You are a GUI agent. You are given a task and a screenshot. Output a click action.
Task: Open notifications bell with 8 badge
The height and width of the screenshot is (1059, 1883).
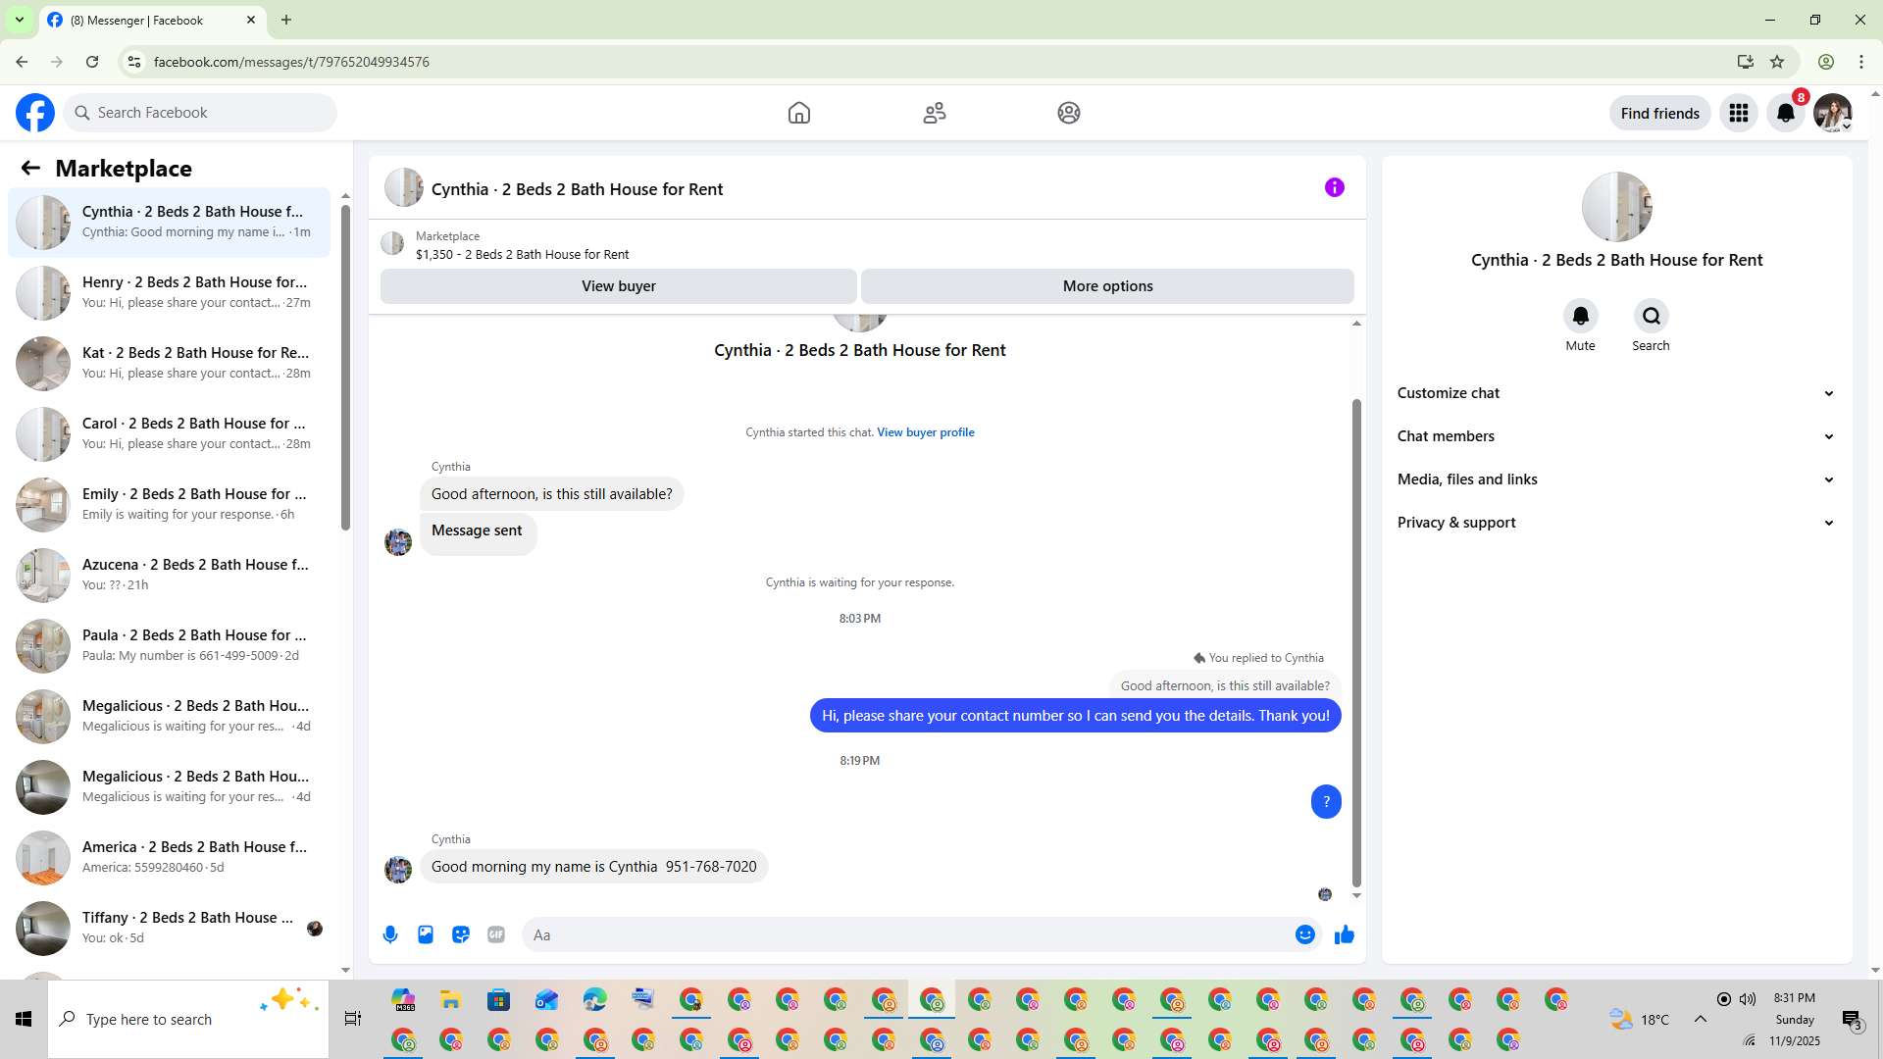pos(1786,113)
